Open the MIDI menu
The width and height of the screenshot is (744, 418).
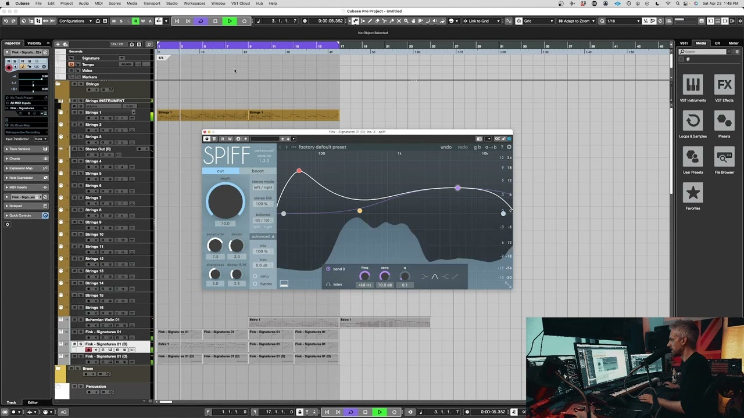[99, 3]
